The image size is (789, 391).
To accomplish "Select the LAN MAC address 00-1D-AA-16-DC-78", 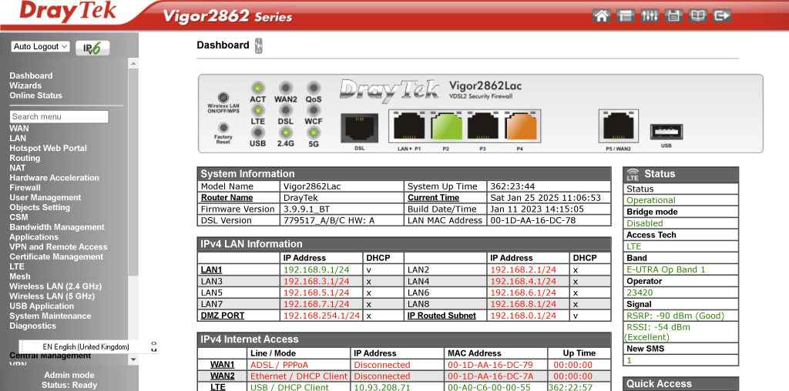I will (x=533, y=220).
